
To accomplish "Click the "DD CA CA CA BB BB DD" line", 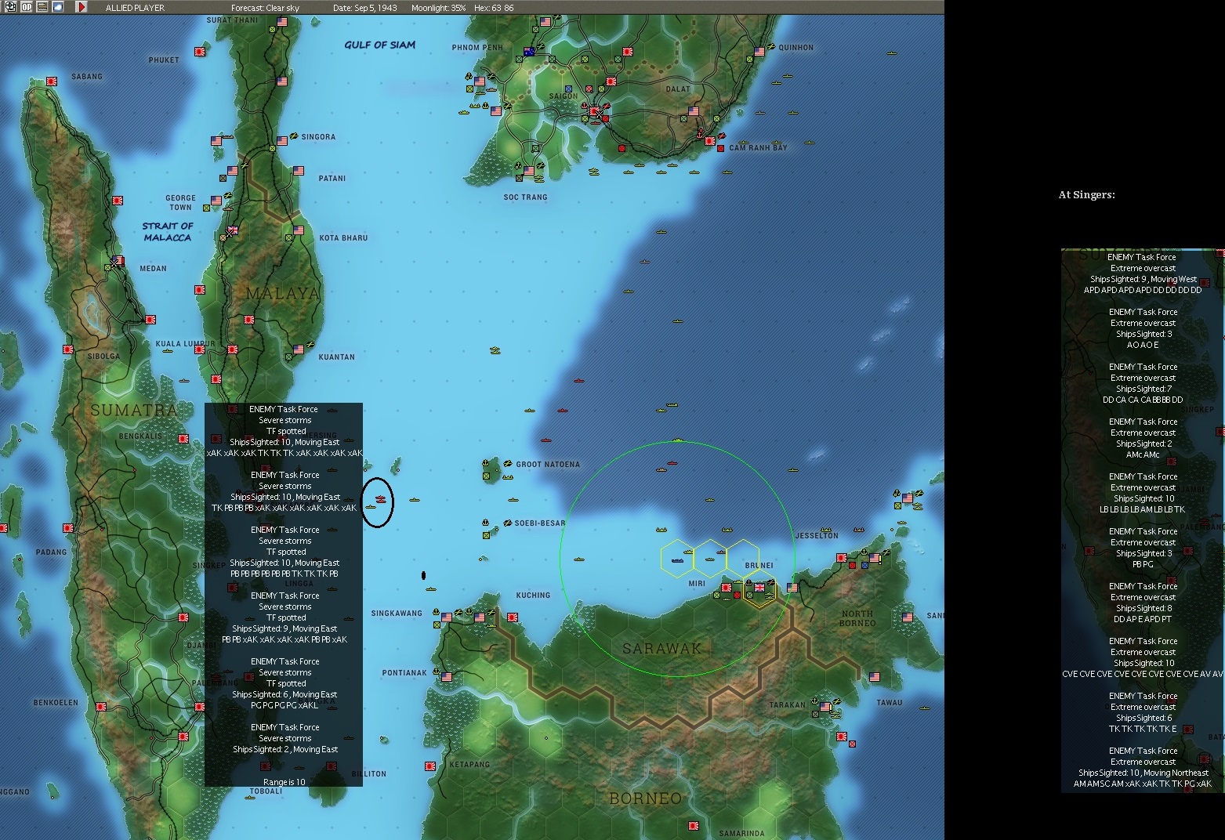I will click(x=1143, y=400).
